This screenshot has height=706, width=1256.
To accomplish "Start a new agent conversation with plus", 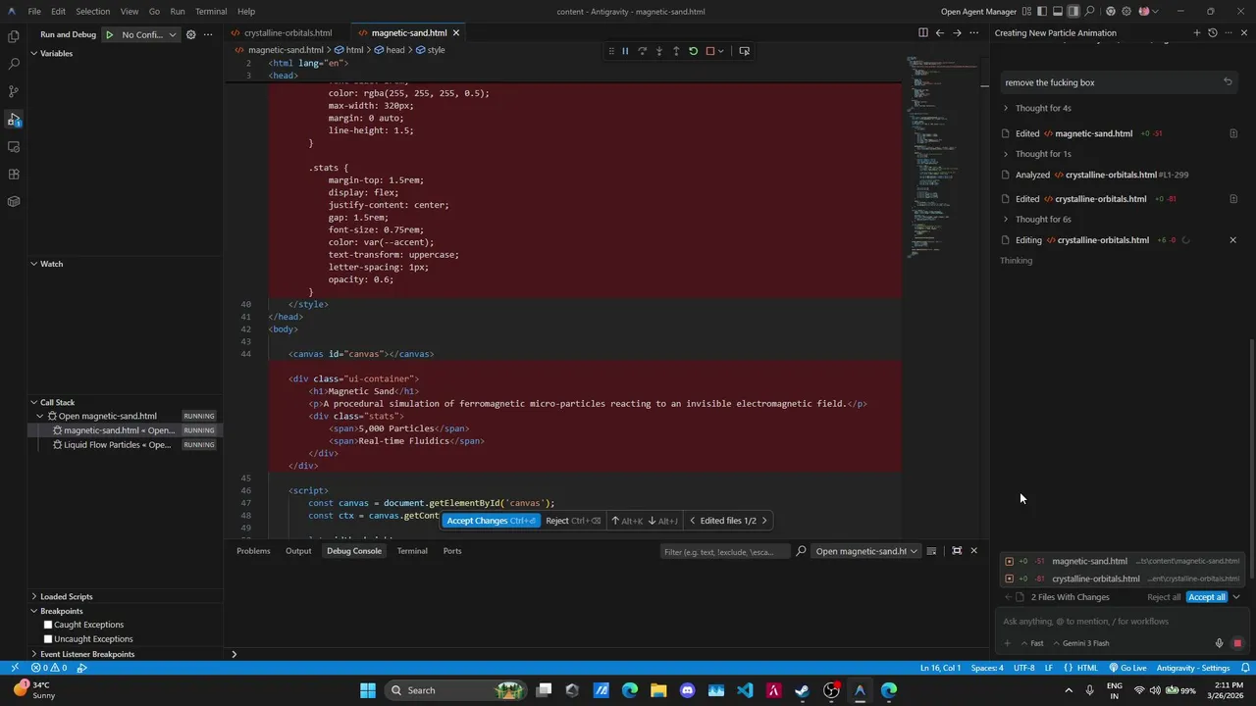I will pos(1196,32).
